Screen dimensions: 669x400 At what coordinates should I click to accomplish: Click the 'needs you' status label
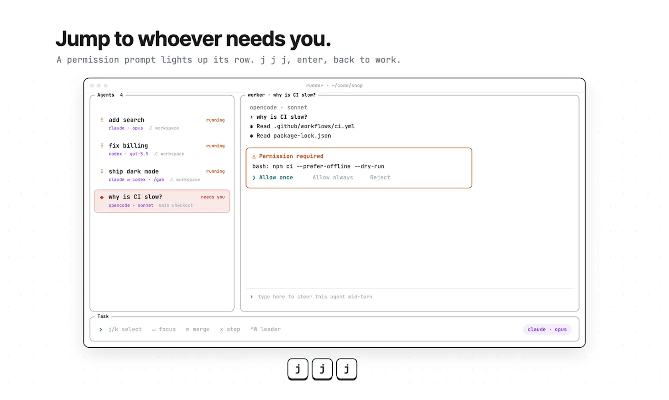(x=213, y=197)
